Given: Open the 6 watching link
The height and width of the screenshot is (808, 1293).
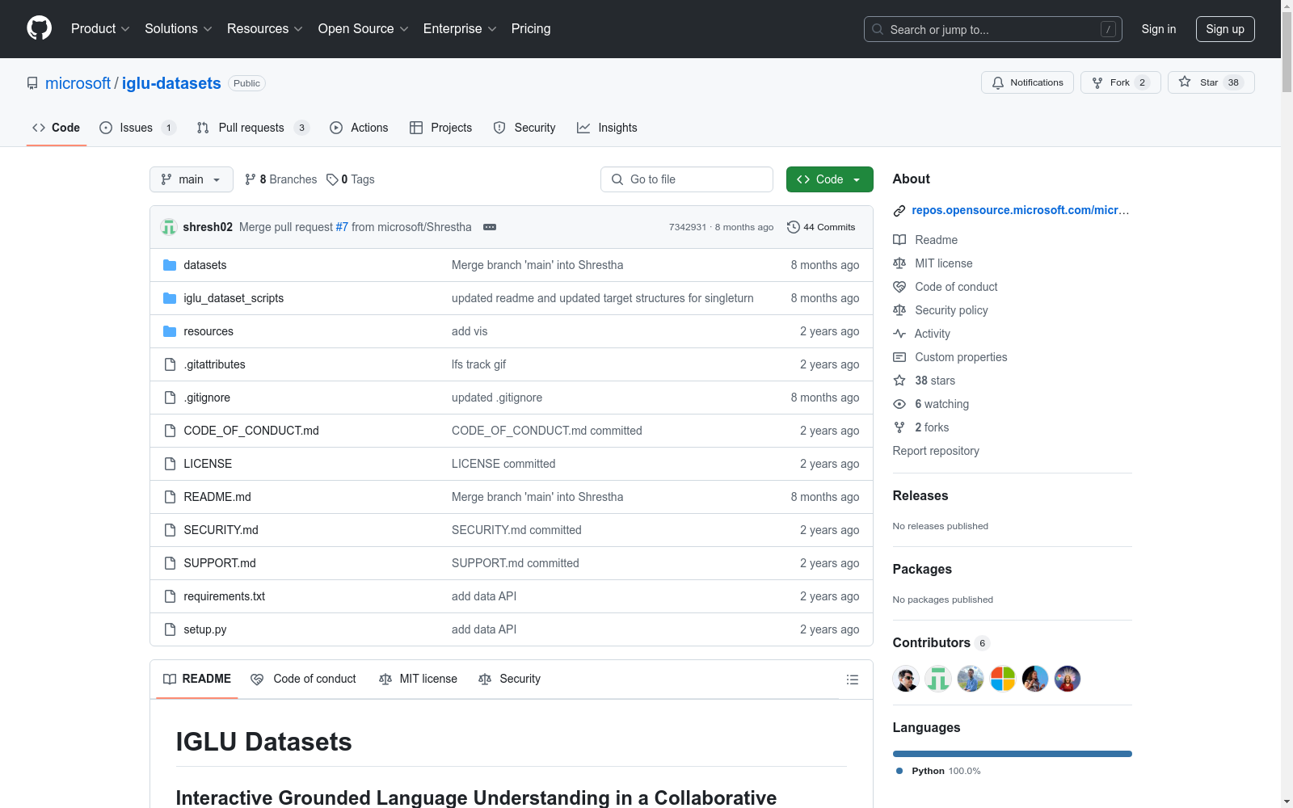Looking at the screenshot, I should [x=941, y=404].
